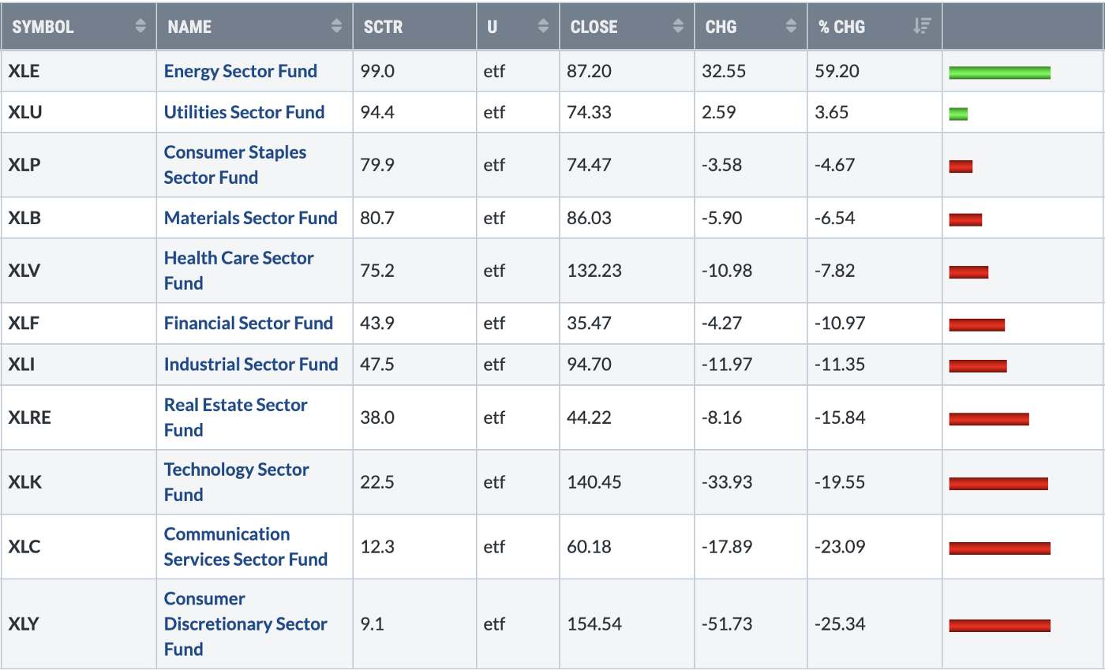Click the XLC symbol cell
Image resolution: width=1105 pixels, height=670 pixels.
pos(24,547)
